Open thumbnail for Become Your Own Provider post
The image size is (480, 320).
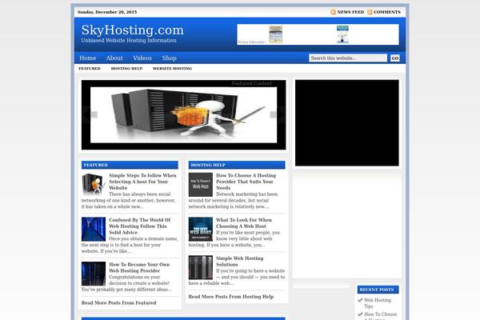click(x=94, y=274)
